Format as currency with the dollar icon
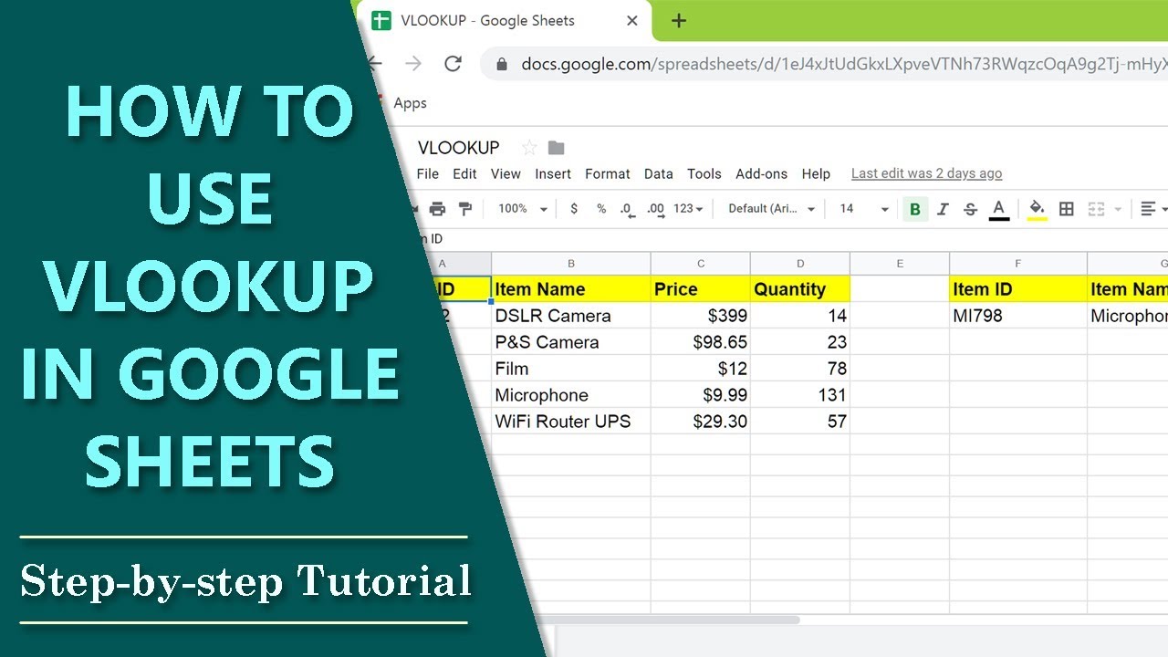This screenshot has width=1168, height=657. tap(574, 209)
